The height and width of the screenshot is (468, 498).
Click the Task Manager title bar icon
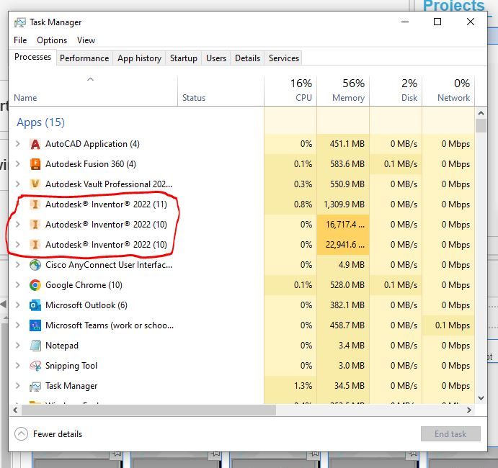20,22
